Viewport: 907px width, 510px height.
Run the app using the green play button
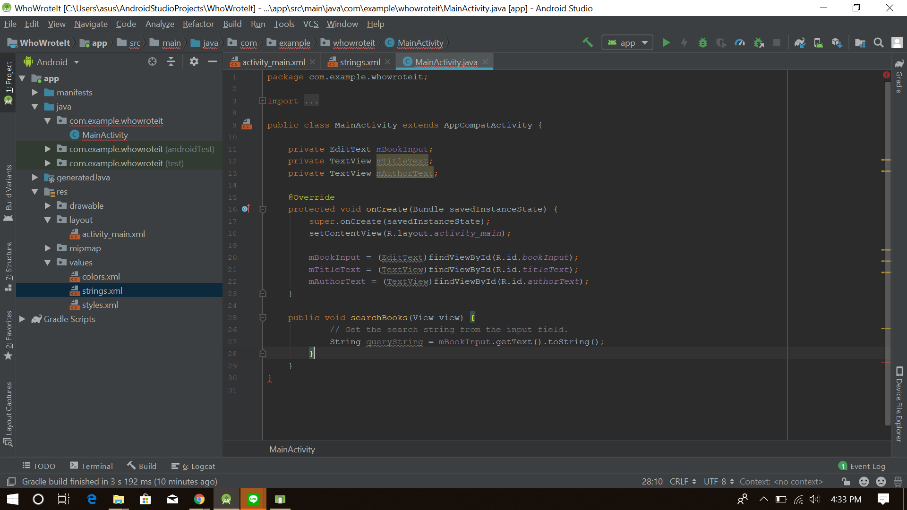click(x=666, y=42)
